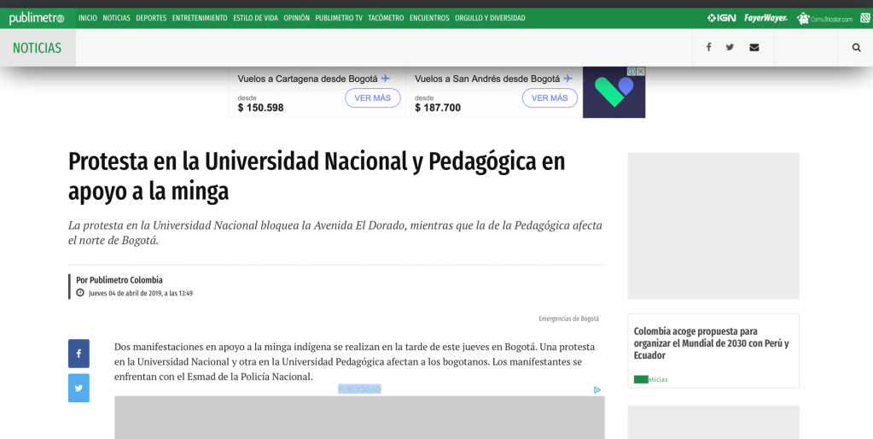The width and height of the screenshot is (873, 439).
Task: Click the Publimetro logo in header
Action: (x=36, y=18)
